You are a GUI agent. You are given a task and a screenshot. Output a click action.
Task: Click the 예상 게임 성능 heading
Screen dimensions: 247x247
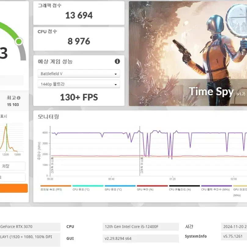pyautogui.click(x=55, y=61)
